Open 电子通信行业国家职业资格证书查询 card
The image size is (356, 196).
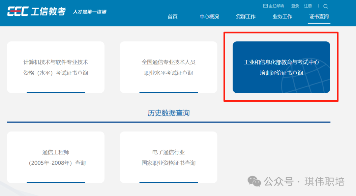168,157
